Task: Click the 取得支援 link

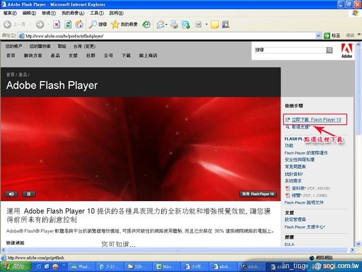Action: (301, 127)
